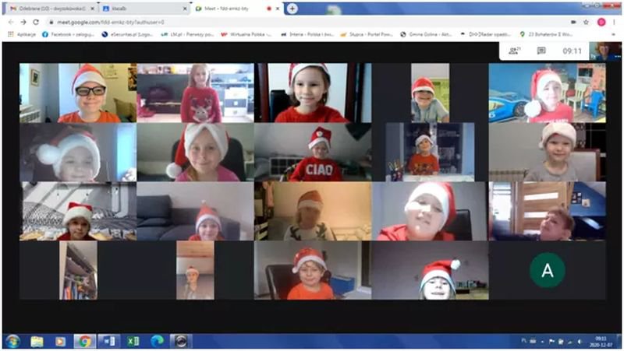Viewport: 624px width, 351px height.
Task: Select the tile of the girl in the reindeer sweater
Action: (196, 93)
